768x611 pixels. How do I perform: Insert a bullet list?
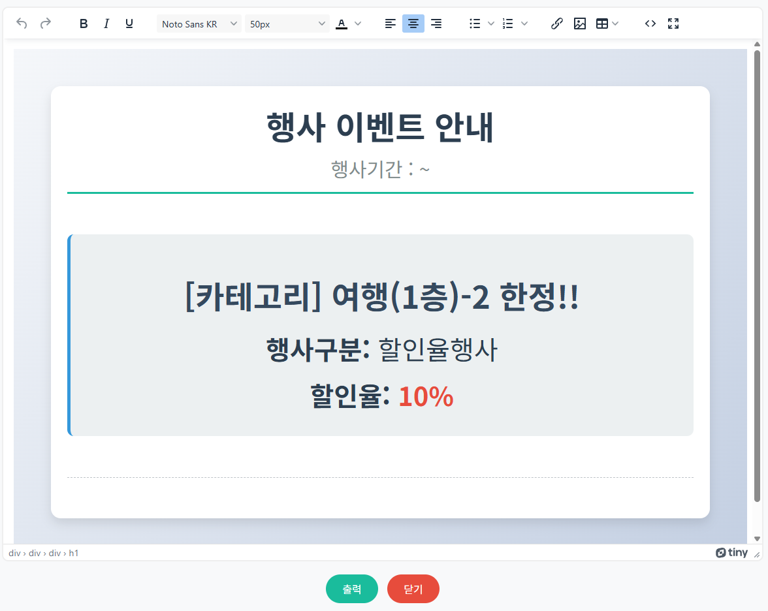[475, 23]
